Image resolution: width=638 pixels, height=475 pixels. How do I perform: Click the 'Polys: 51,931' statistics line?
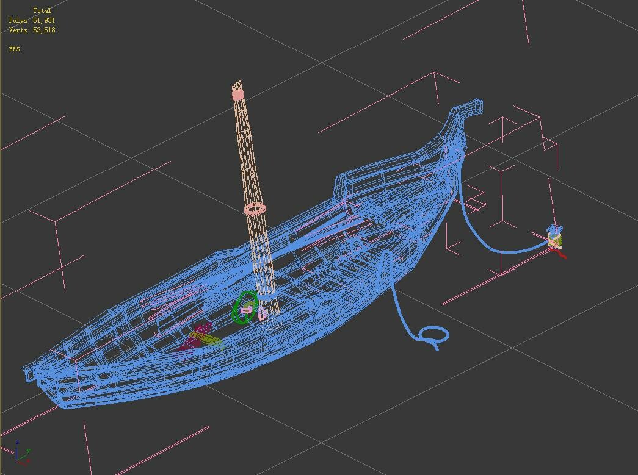click(32, 20)
